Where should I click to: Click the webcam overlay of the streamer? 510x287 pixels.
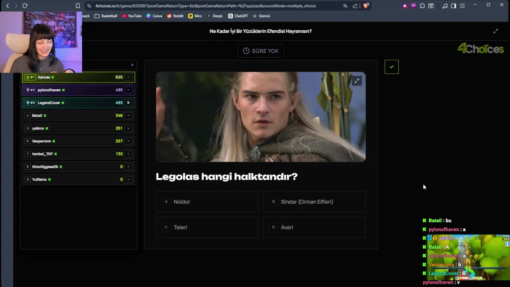click(41, 42)
